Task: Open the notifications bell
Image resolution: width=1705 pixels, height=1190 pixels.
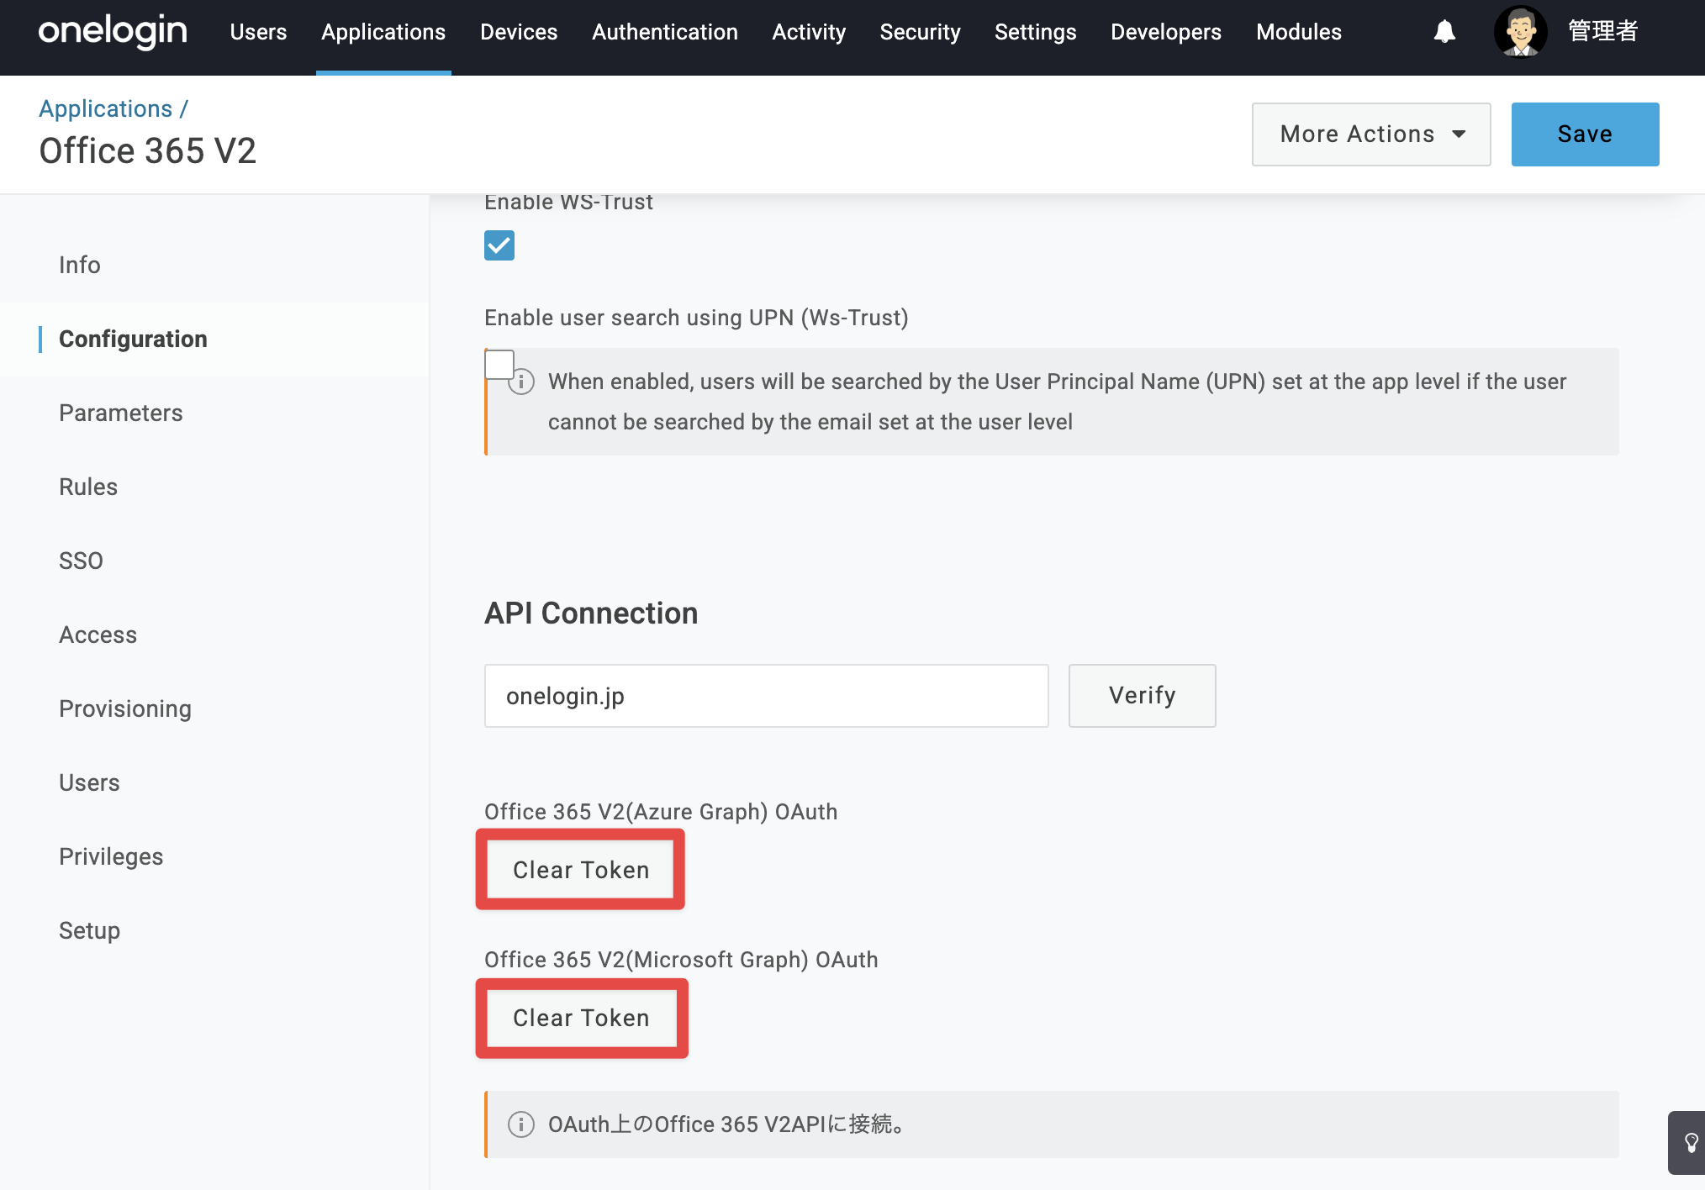Action: click(1444, 32)
